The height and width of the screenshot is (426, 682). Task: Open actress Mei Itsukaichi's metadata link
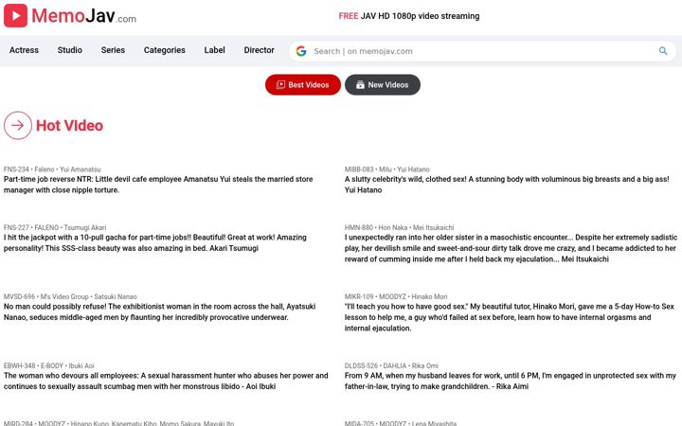pos(433,228)
